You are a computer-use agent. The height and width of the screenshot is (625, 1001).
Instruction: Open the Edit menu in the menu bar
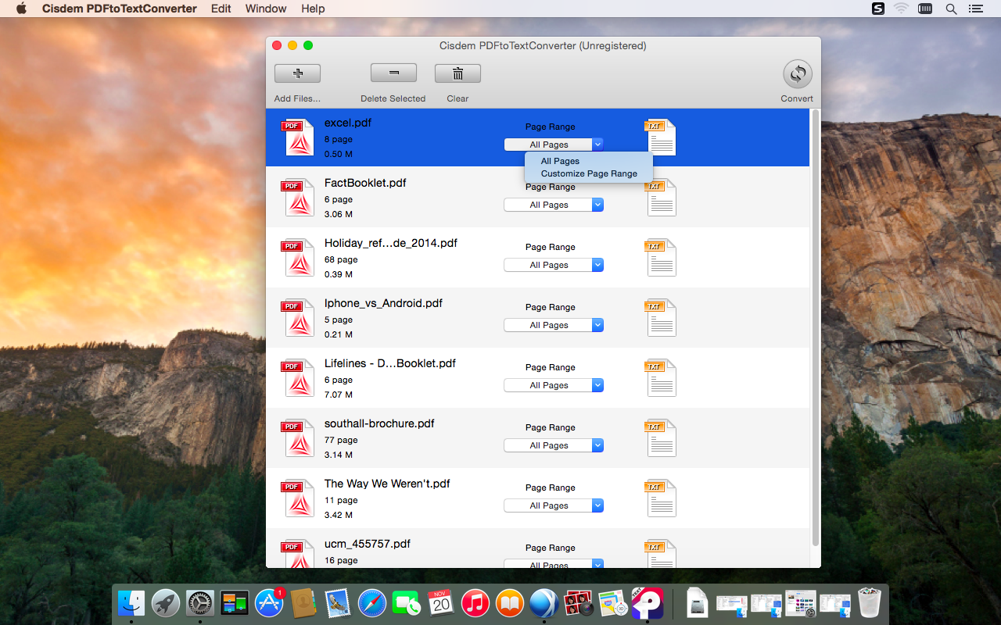tap(221, 9)
